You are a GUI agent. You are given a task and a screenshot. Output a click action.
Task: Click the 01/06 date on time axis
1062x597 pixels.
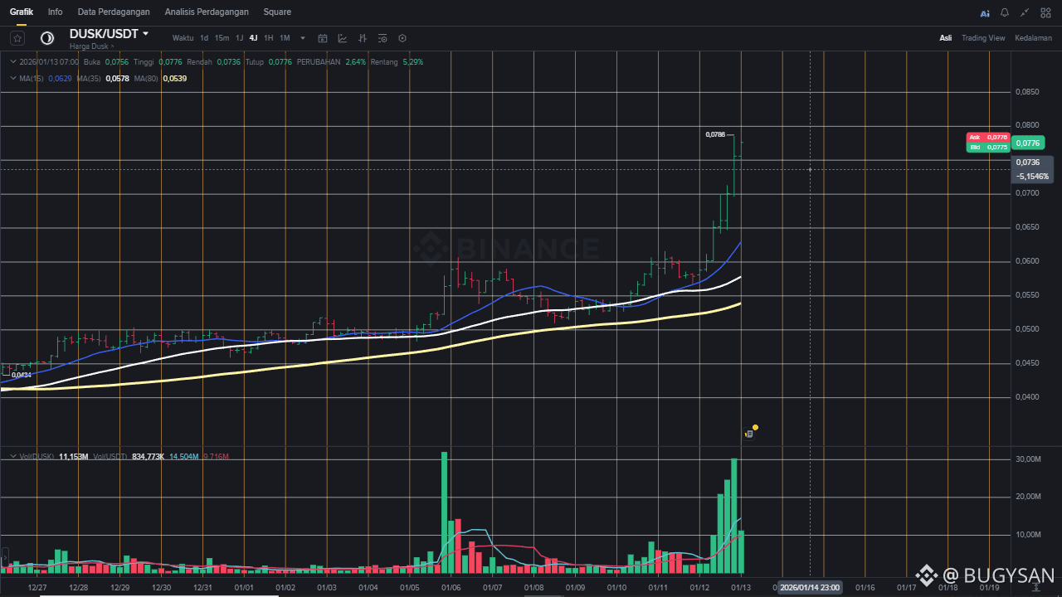pos(451,587)
